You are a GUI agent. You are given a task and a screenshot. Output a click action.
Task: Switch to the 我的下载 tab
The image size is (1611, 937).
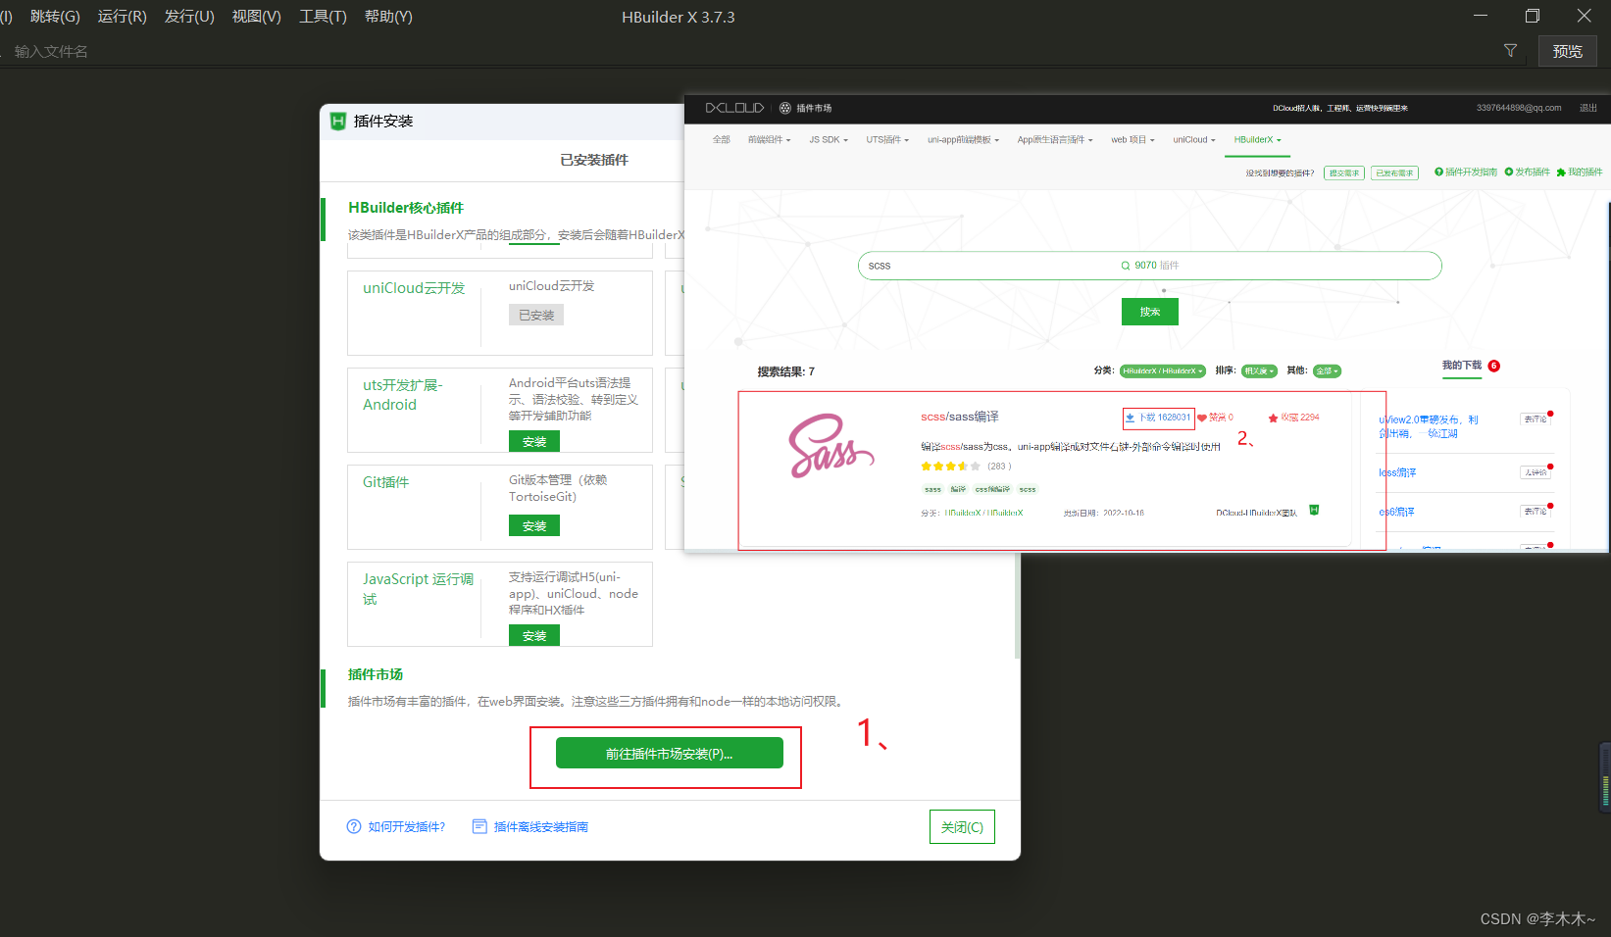tap(1461, 365)
